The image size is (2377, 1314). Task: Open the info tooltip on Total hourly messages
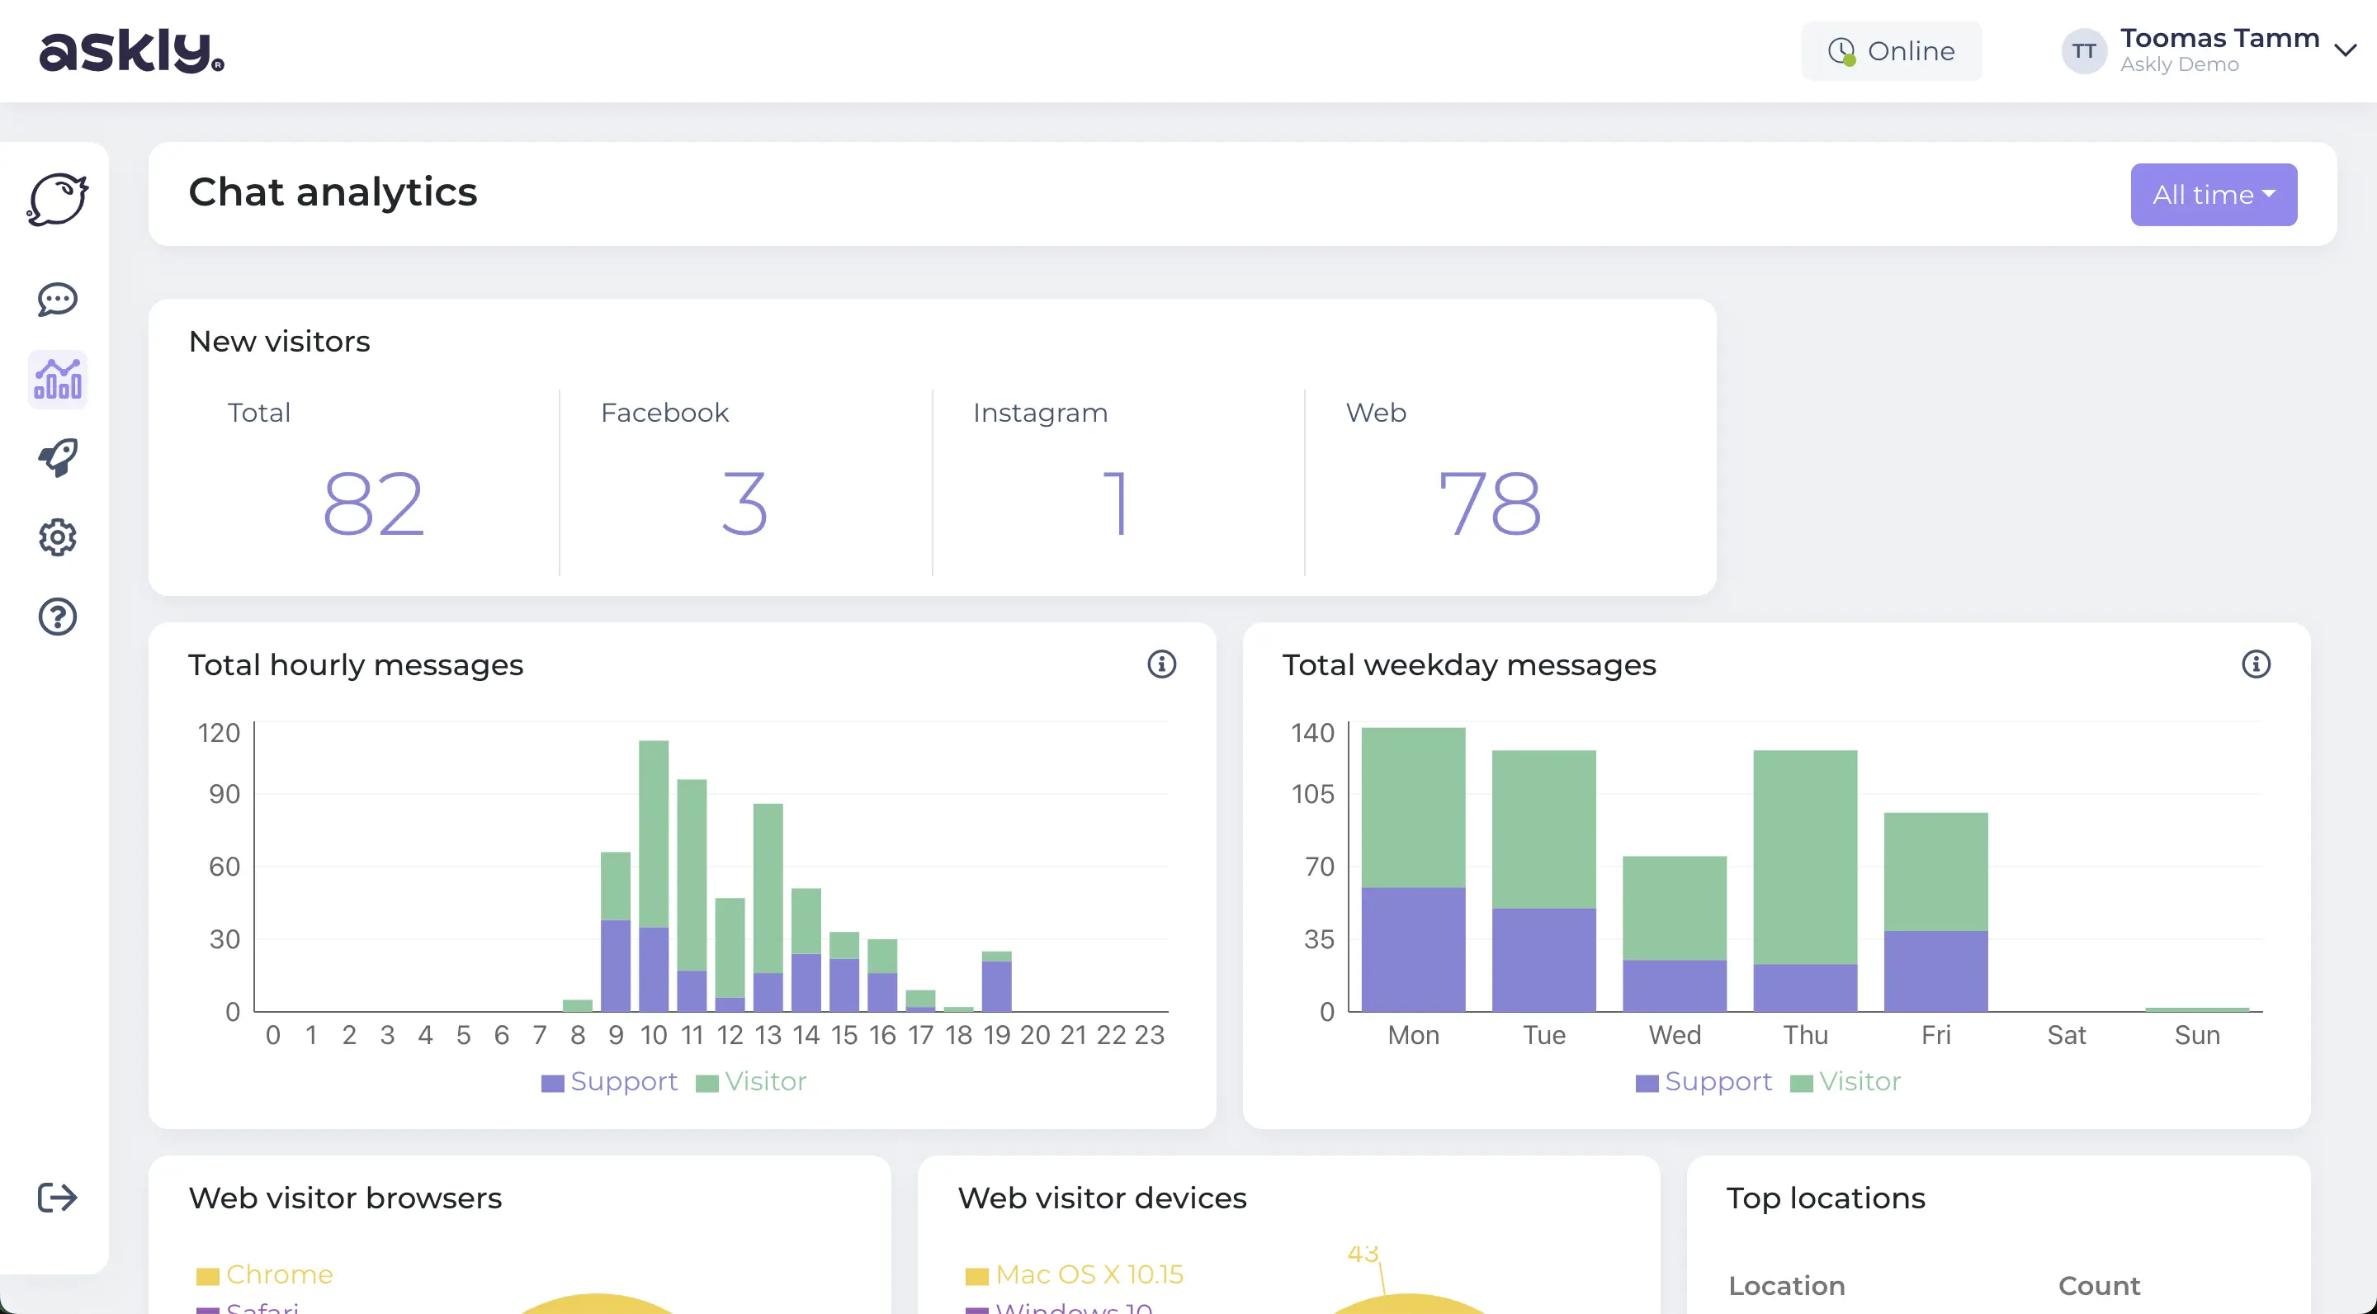pyautogui.click(x=1163, y=664)
